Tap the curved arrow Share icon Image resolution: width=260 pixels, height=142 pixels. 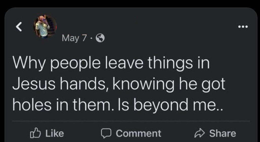coord(200,133)
